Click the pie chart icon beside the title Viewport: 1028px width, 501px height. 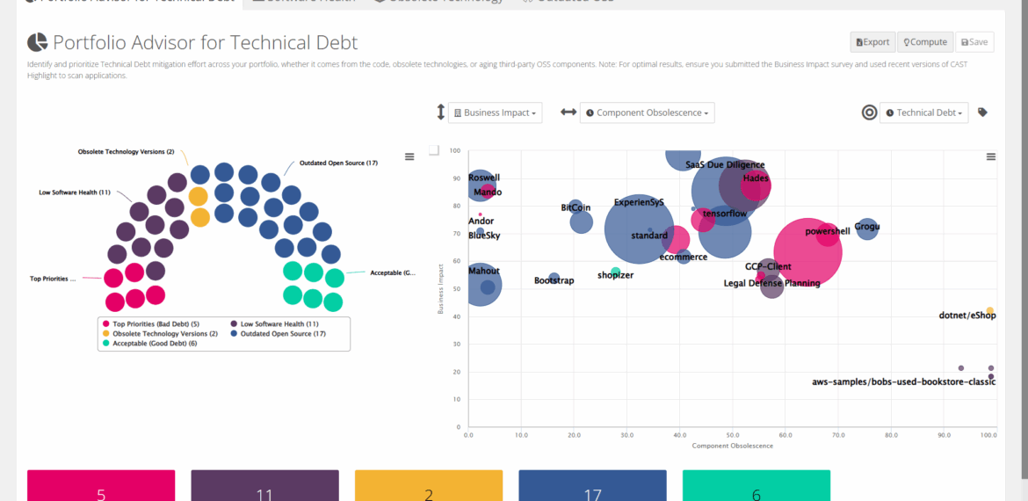pyautogui.click(x=38, y=42)
